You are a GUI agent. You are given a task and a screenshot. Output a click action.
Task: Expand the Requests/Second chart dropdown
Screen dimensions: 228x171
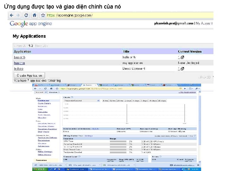pos(82,101)
